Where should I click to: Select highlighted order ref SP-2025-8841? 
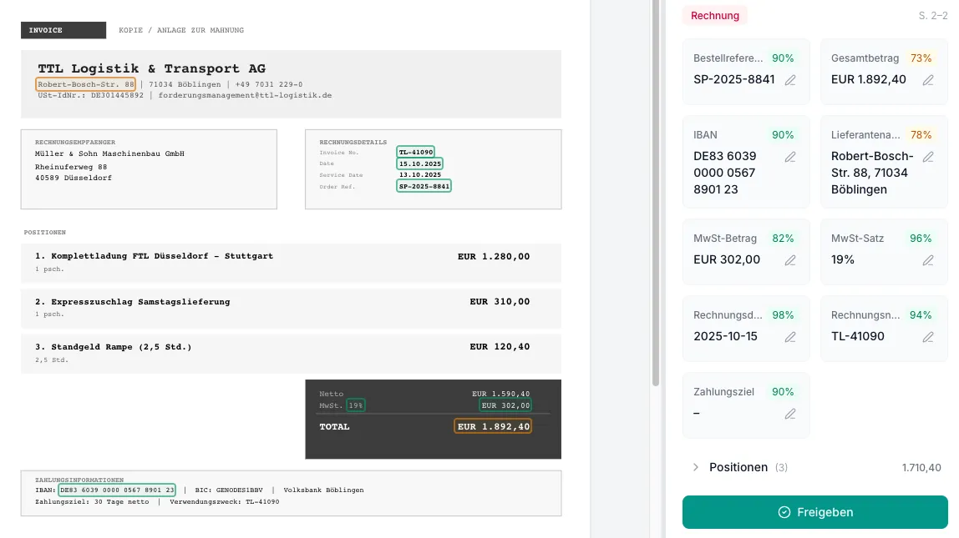[x=424, y=186]
